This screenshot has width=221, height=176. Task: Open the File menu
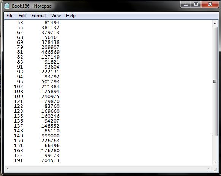(x=10, y=16)
